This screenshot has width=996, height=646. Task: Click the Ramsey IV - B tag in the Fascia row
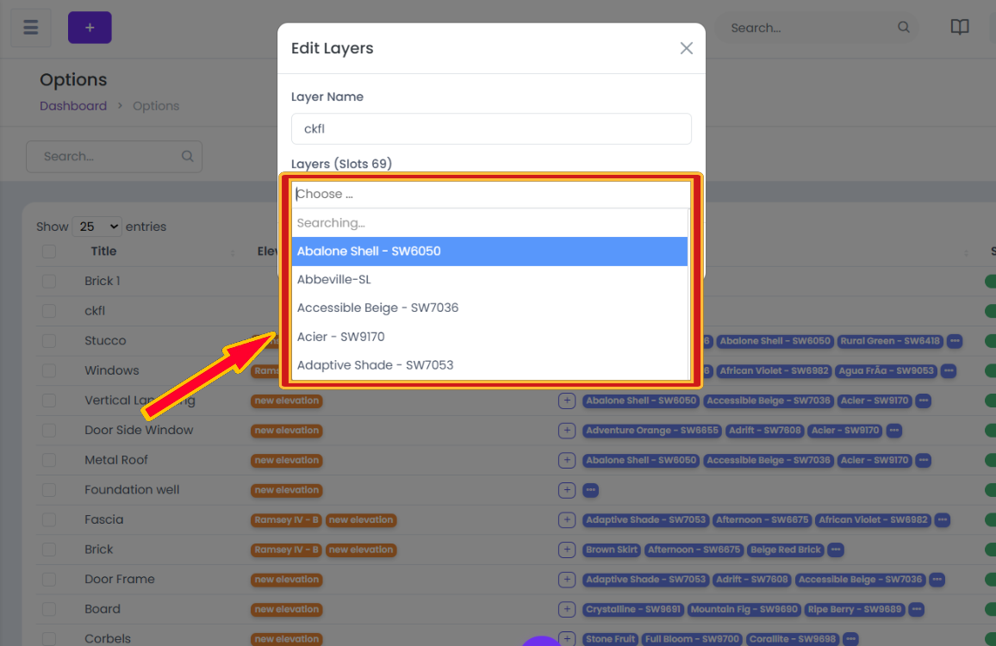[x=286, y=520]
